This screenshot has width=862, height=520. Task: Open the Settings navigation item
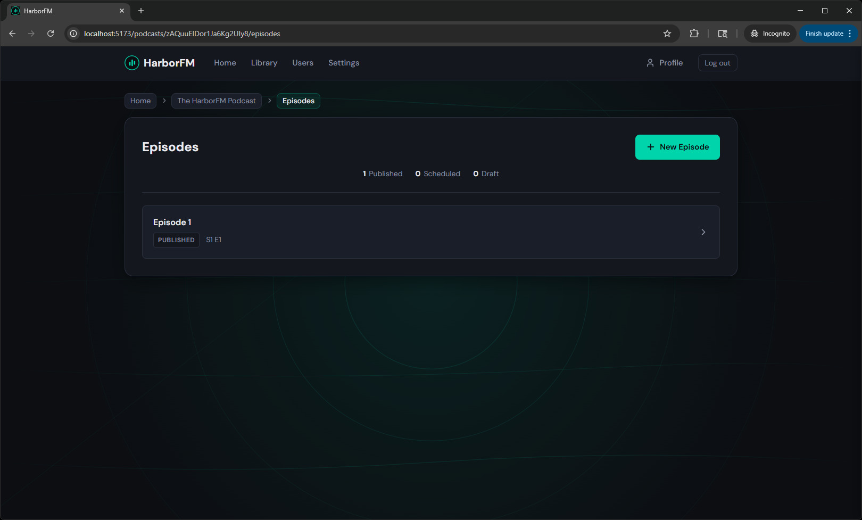point(343,63)
